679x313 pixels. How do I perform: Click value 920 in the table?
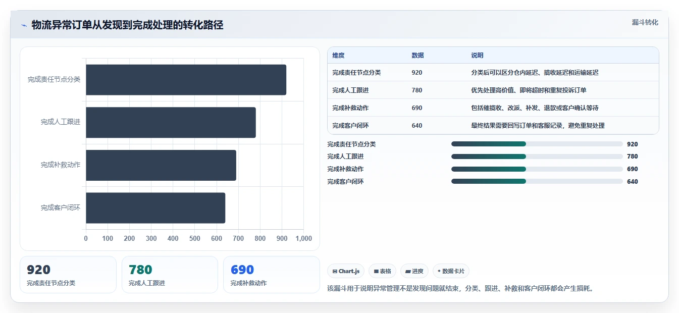coord(417,73)
